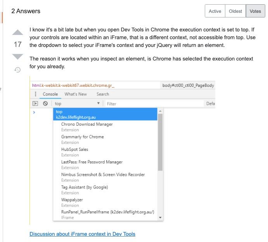Screen dimensions: 268x242
Task: Sort answers by Oldest
Action: tap(235, 11)
